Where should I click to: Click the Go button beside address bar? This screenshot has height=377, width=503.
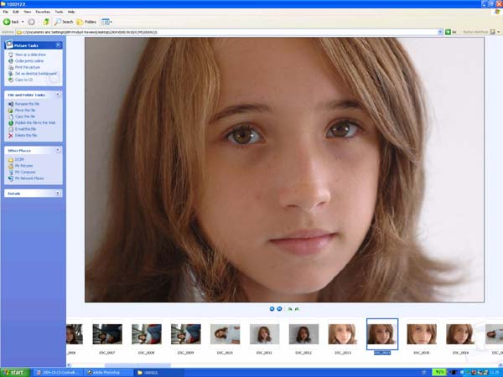pos(450,32)
